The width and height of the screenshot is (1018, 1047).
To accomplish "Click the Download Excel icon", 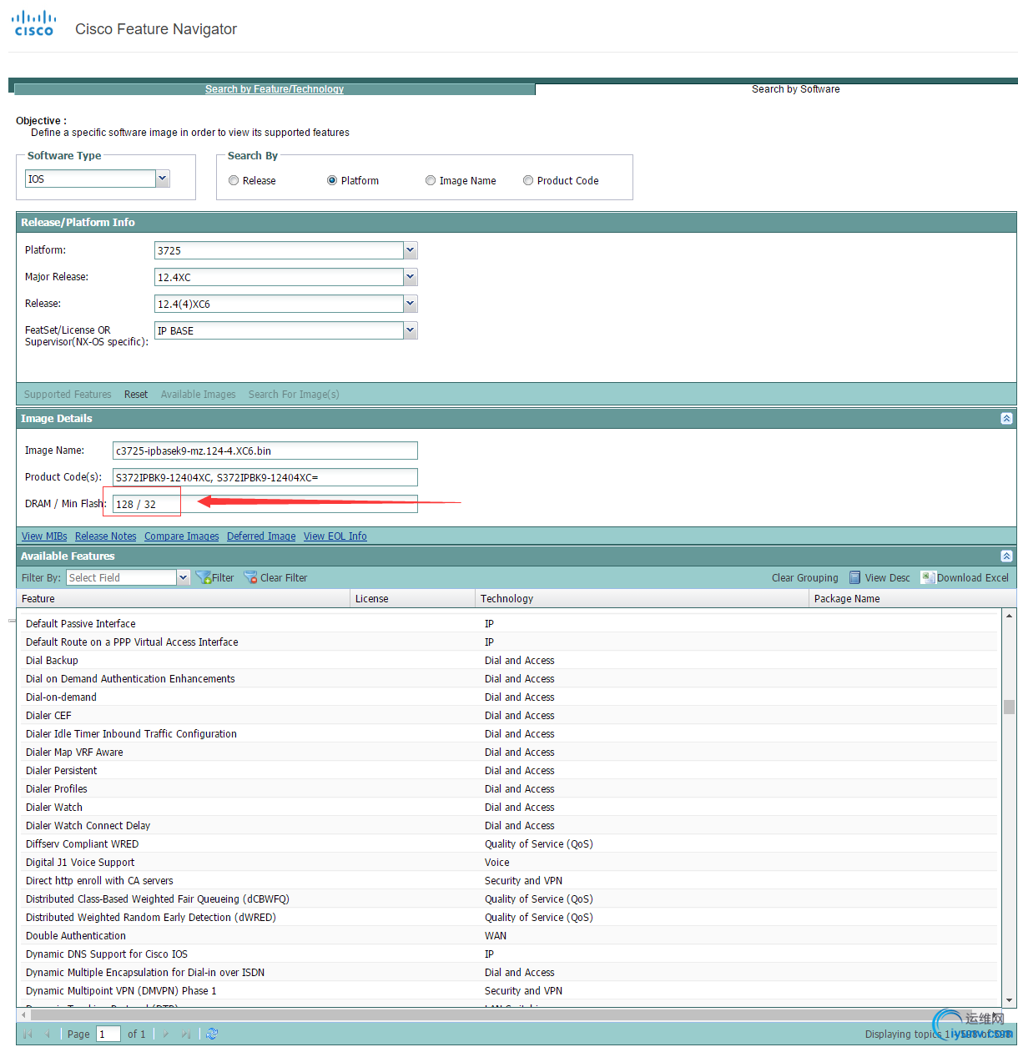I will tap(927, 577).
